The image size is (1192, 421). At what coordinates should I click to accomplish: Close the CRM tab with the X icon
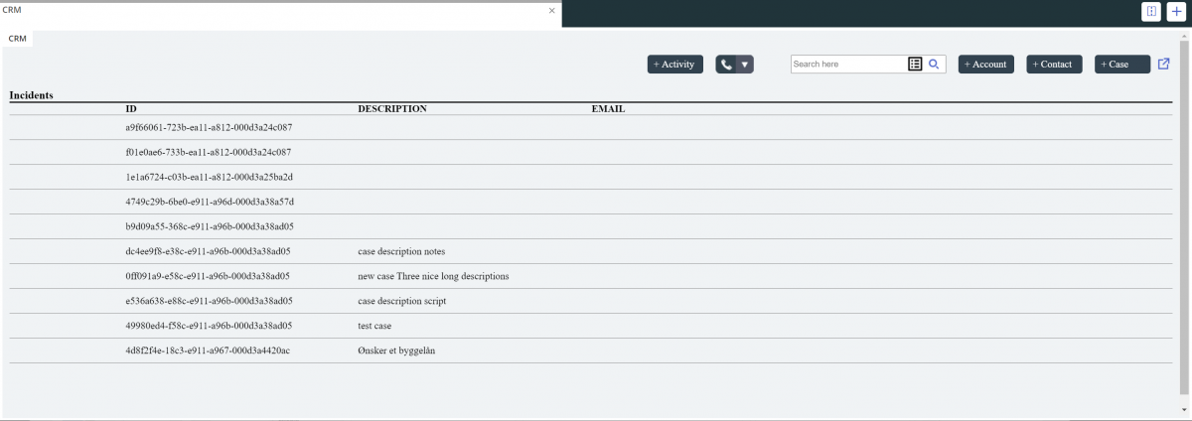pos(552,10)
